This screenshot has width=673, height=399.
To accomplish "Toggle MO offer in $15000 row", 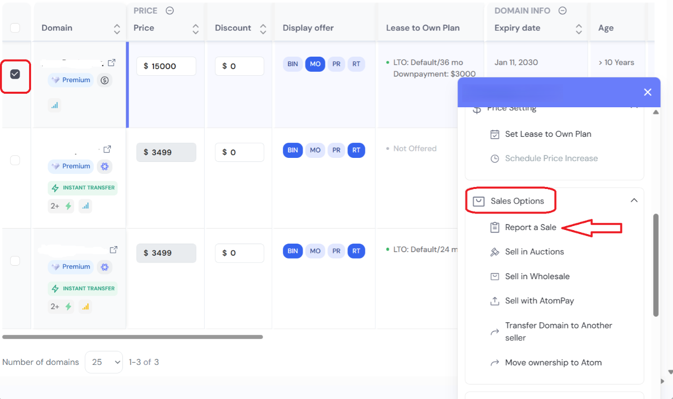I will [315, 64].
